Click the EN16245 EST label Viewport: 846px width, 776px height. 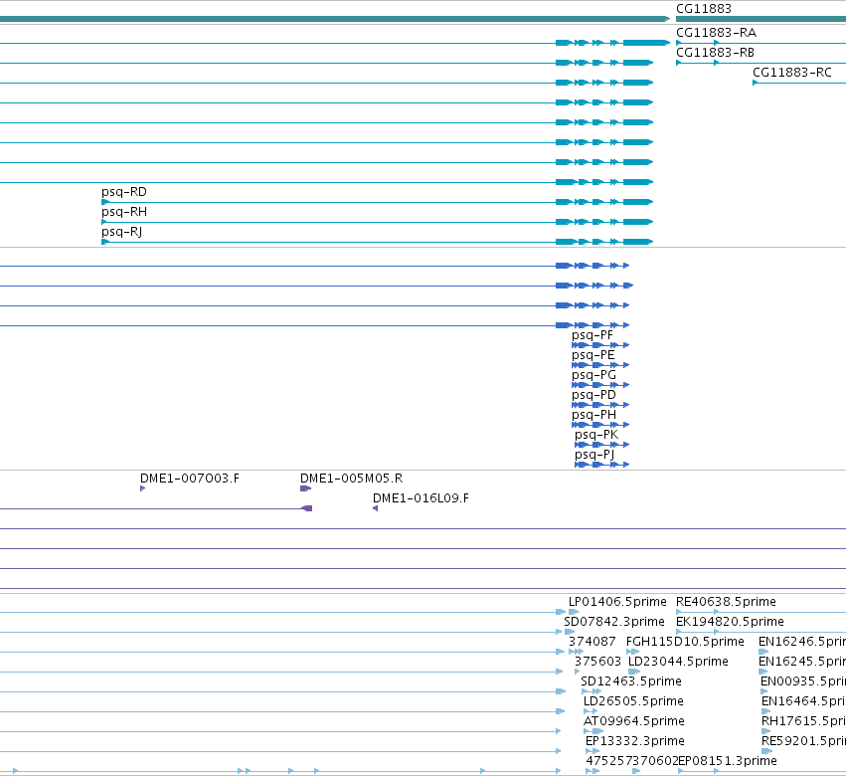click(801, 662)
